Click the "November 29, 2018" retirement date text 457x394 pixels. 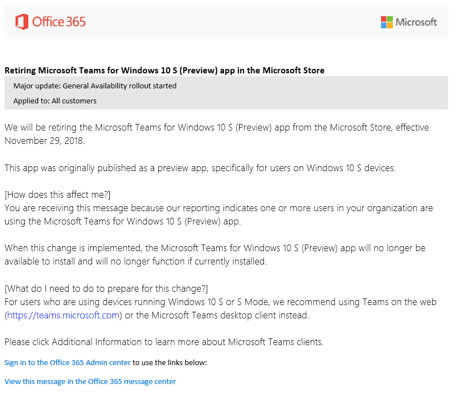click(x=44, y=141)
